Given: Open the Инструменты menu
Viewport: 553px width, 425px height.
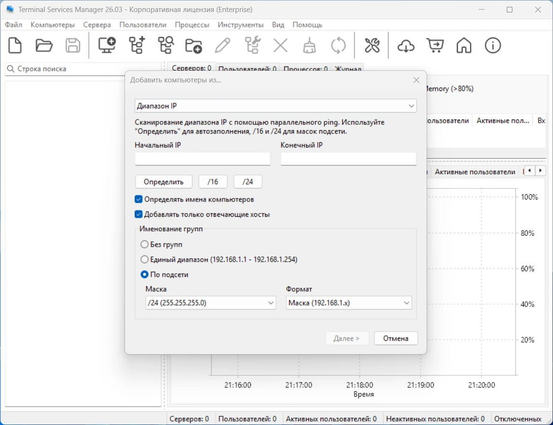Looking at the screenshot, I should click(240, 25).
